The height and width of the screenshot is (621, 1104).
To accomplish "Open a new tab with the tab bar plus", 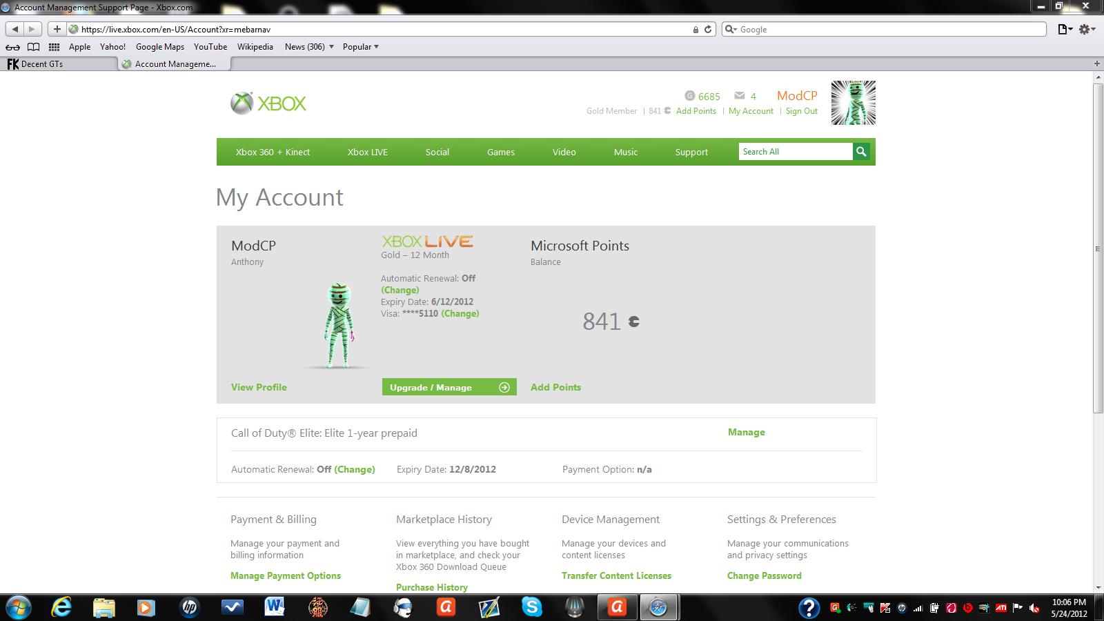I will (1097, 63).
